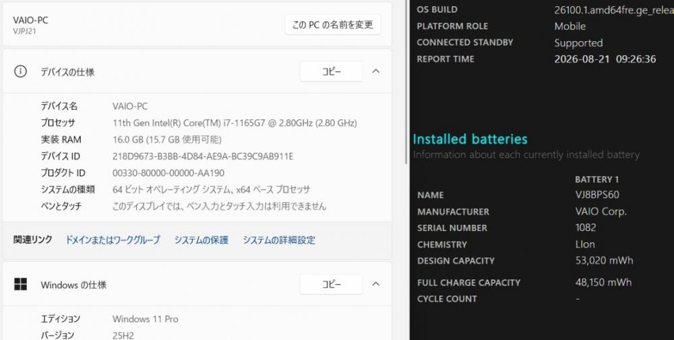Click the CYCLE COUNT label
This screenshot has width=674, height=340.
(447, 299)
